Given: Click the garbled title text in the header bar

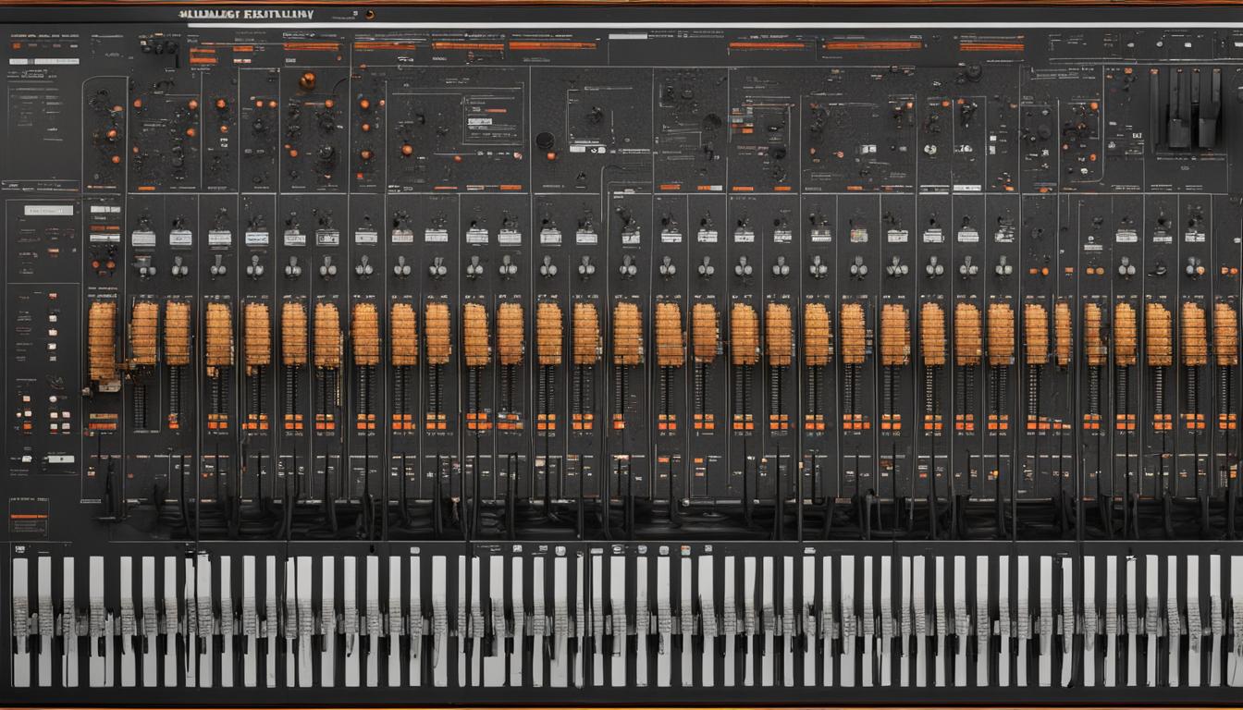Looking at the screenshot, I should click(x=245, y=15).
